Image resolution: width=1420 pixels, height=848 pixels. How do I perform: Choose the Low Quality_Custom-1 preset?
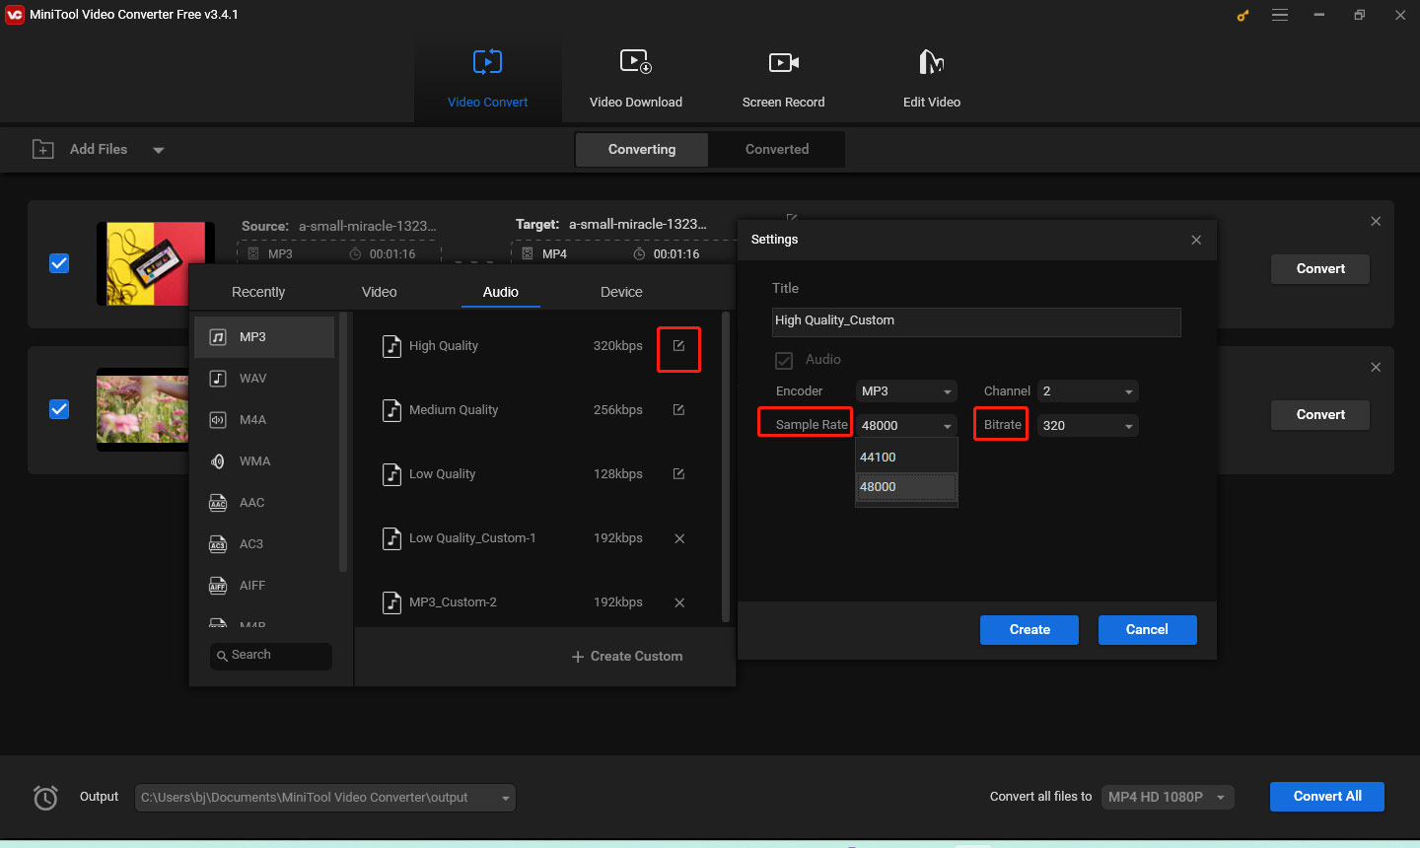coord(513,538)
